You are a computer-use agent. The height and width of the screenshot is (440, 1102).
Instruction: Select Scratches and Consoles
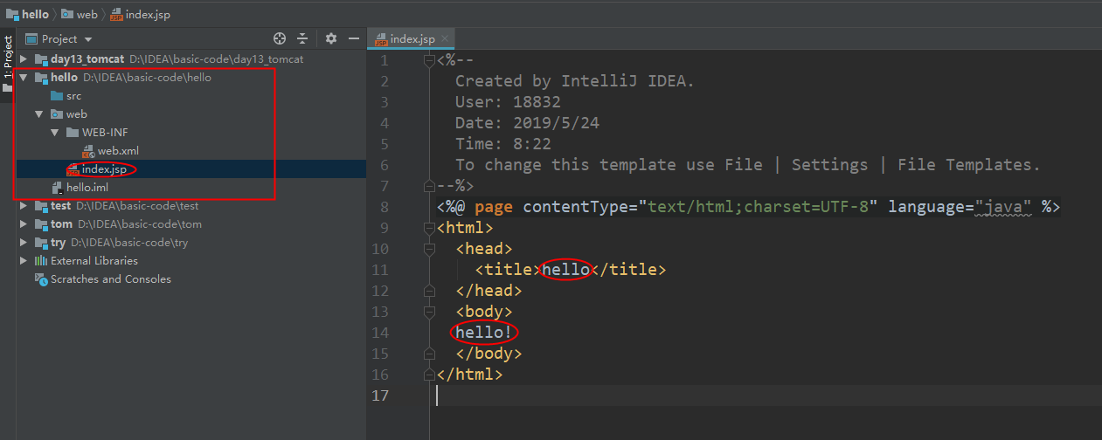[x=111, y=279]
